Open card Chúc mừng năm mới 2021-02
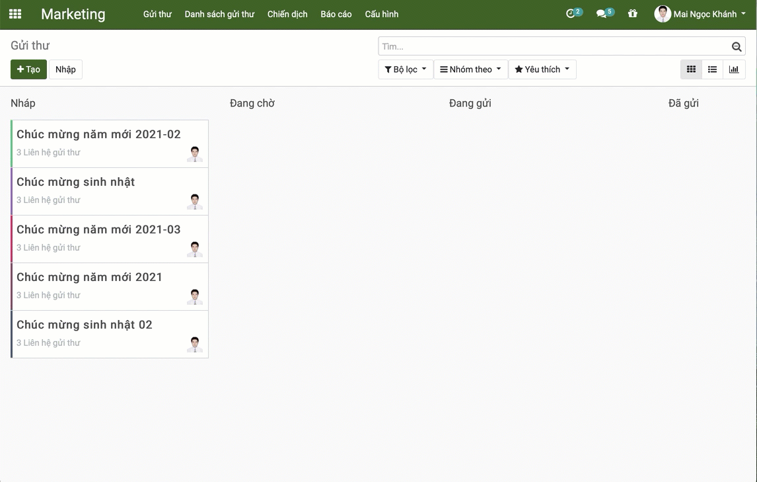 click(x=110, y=143)
